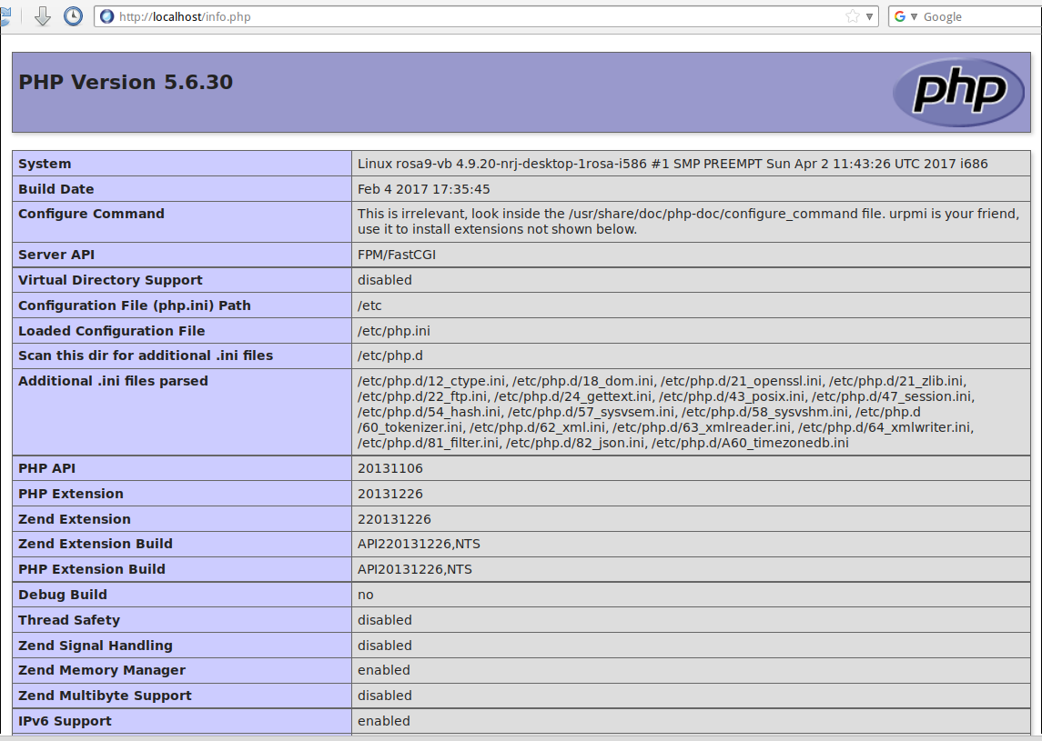Select the System row label
1042x741 pixels.
(x=45, y=164)
